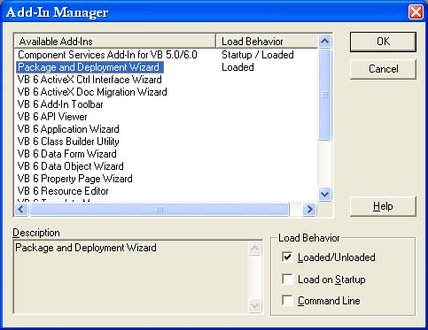Click the Cancel button

coord(383,69)
